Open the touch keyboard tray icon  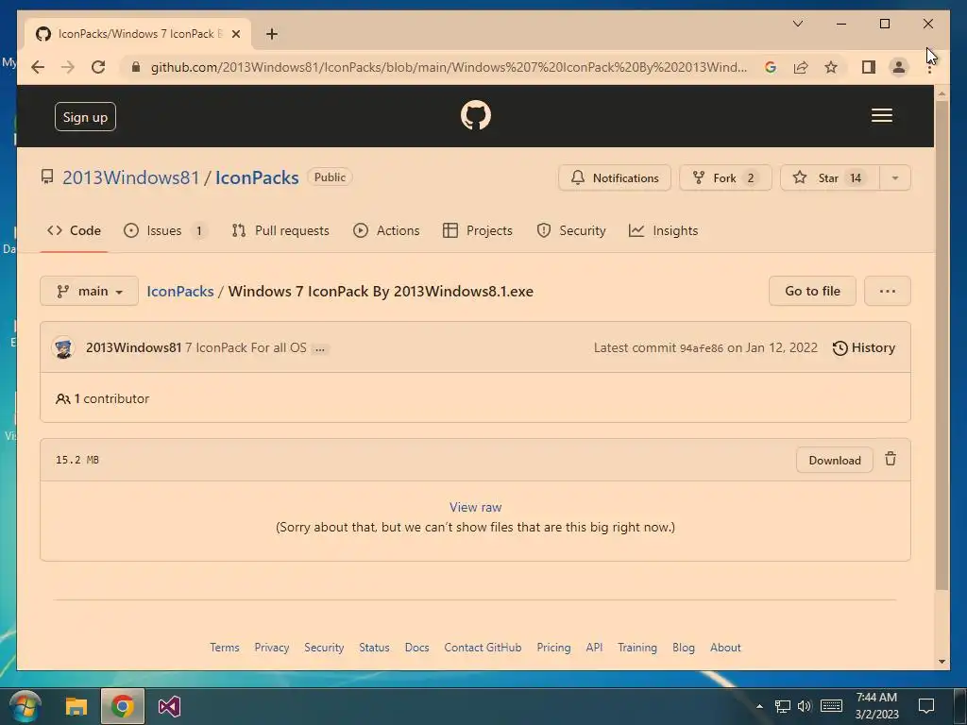click(x=831, y=706)
